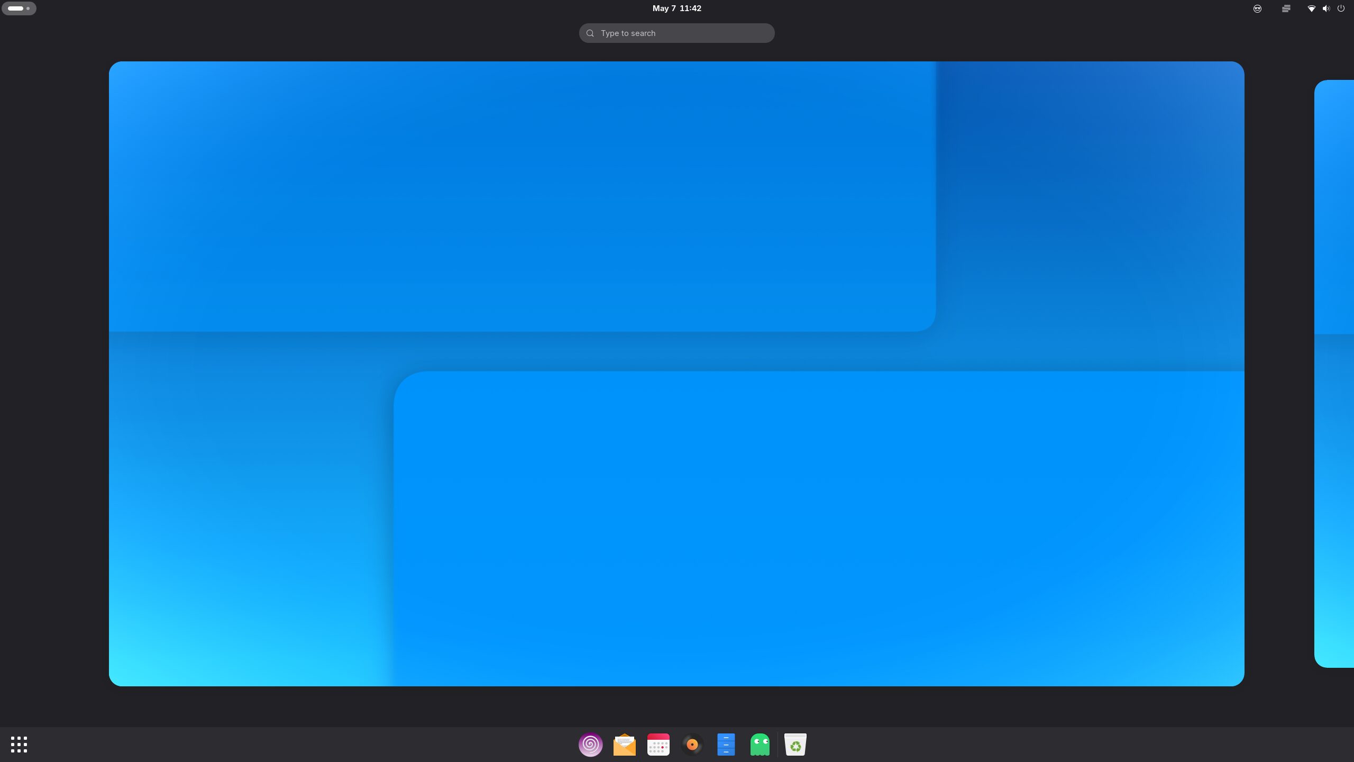1354x762 pixels.
Task: Open the stacked bars tray indicator
Action: pyautogui.click(x=1286, y=8)
